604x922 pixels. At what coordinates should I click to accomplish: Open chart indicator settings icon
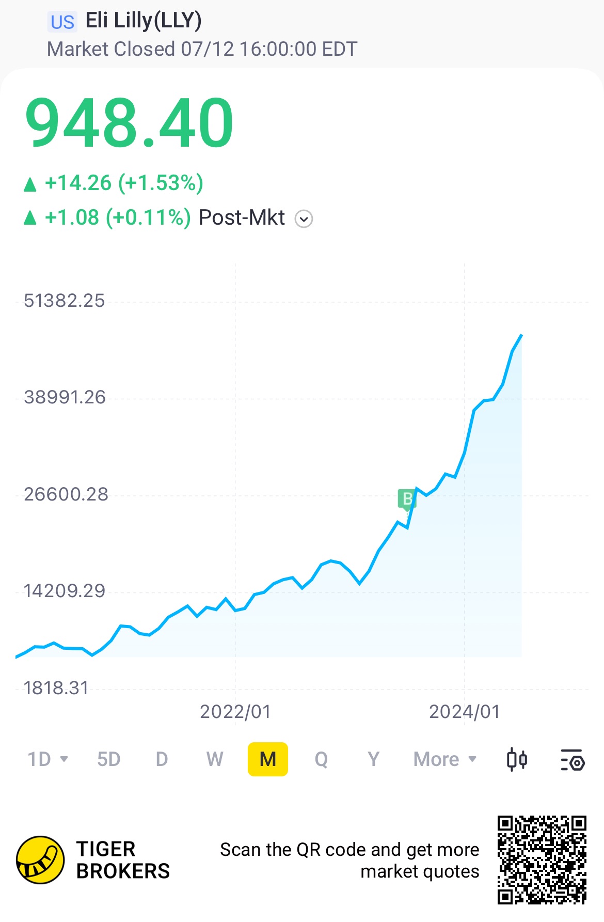(573, 759)
